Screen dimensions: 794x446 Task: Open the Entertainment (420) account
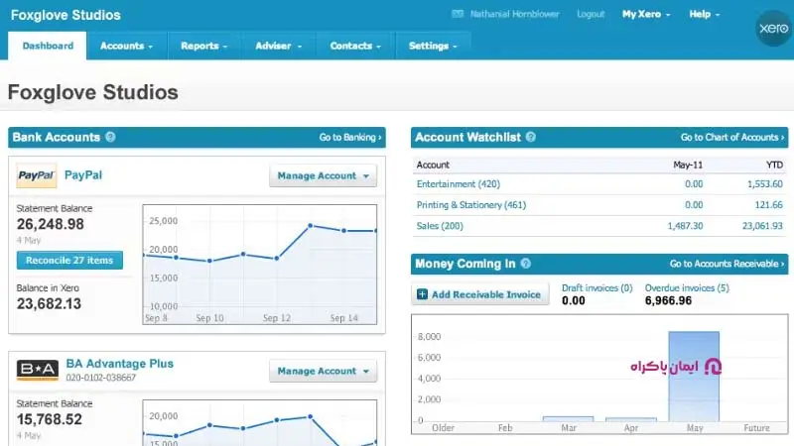click(x=459, y=184)
